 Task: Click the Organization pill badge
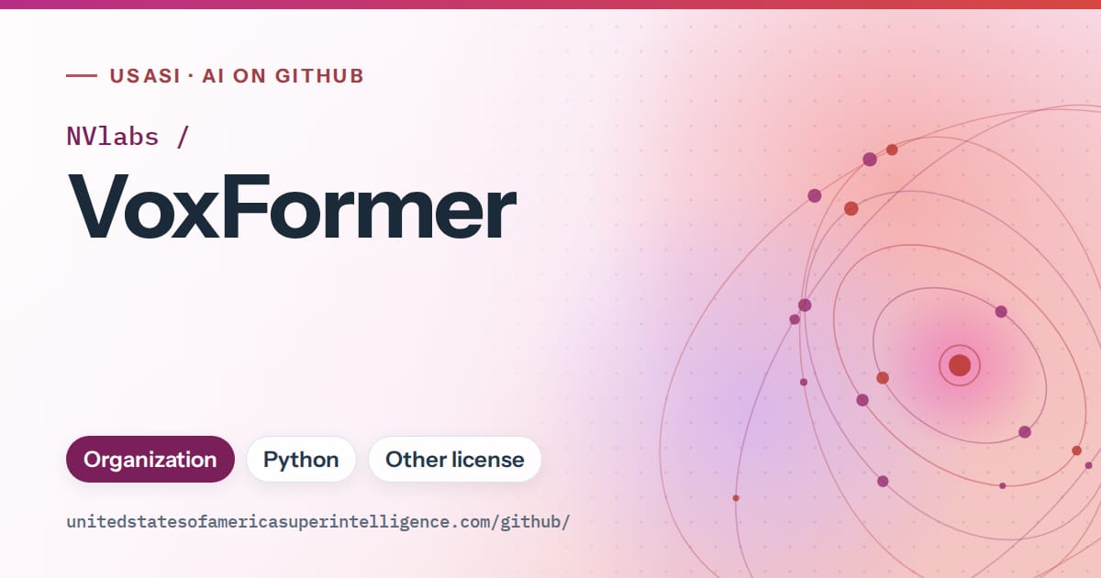[x=150, y=460]
